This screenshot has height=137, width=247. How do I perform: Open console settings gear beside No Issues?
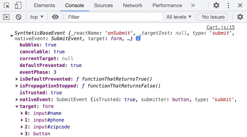pyautogui.click(x=240, y=17)
